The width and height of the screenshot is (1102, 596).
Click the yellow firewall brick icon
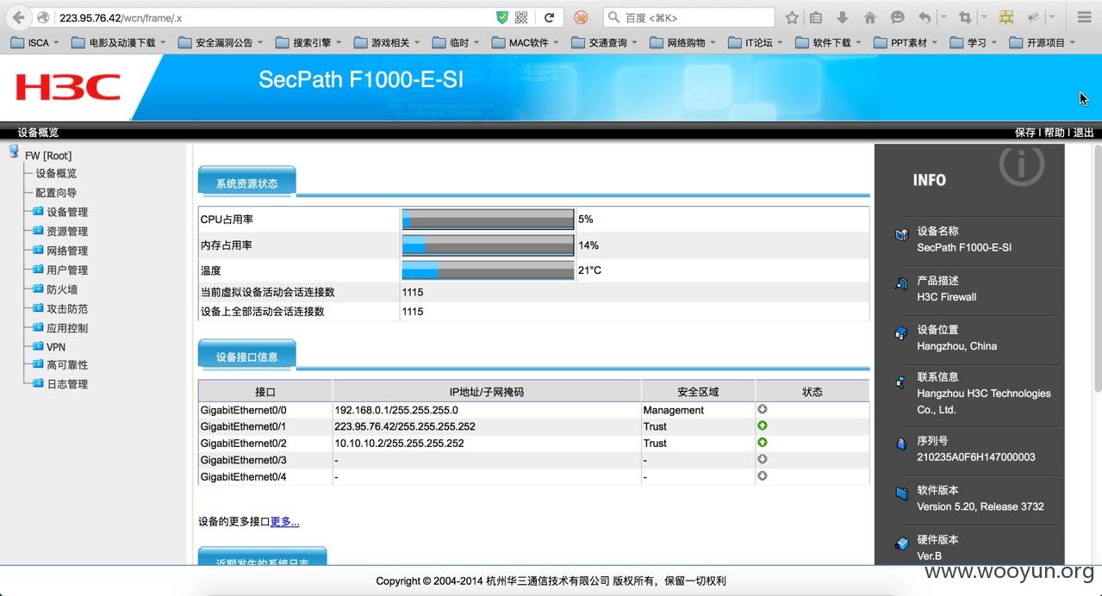(1005, 17)
